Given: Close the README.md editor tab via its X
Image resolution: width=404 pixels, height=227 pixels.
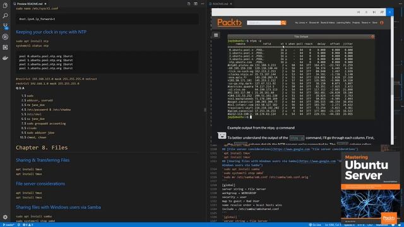Looking at the screenshot, I should (231, 4).
